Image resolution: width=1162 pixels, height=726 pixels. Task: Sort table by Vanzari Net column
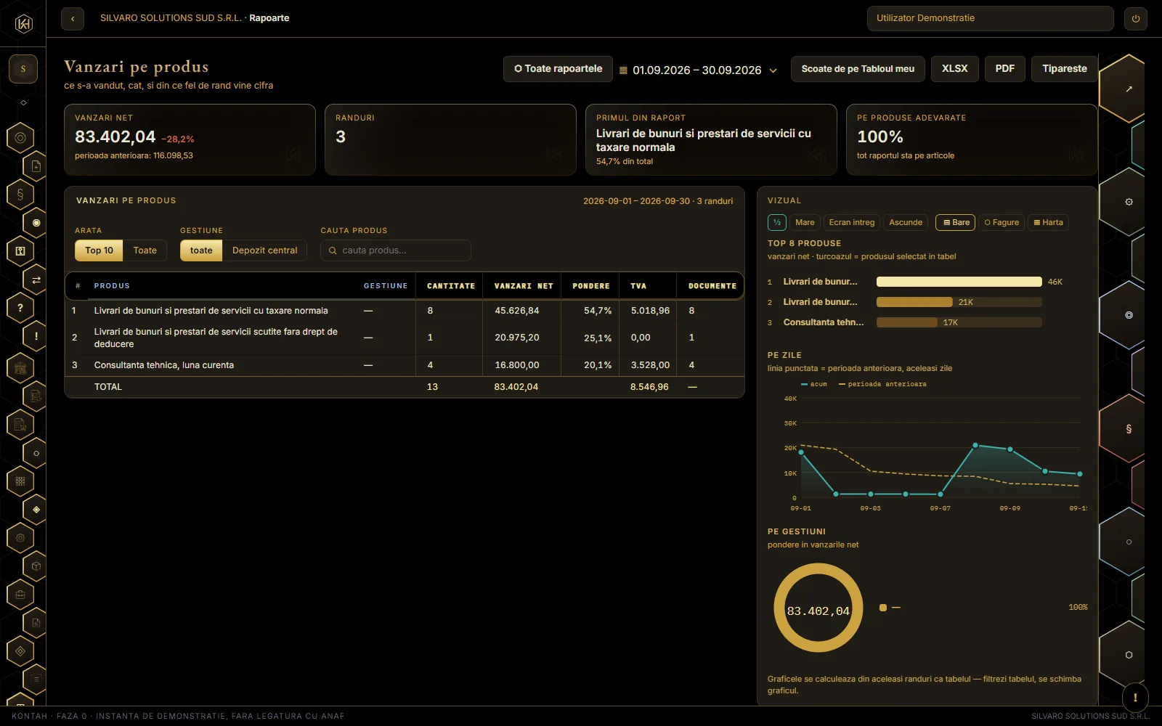click(524, 286)
